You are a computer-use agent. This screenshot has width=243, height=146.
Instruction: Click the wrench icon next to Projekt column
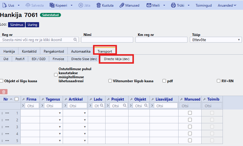point(108,99)
